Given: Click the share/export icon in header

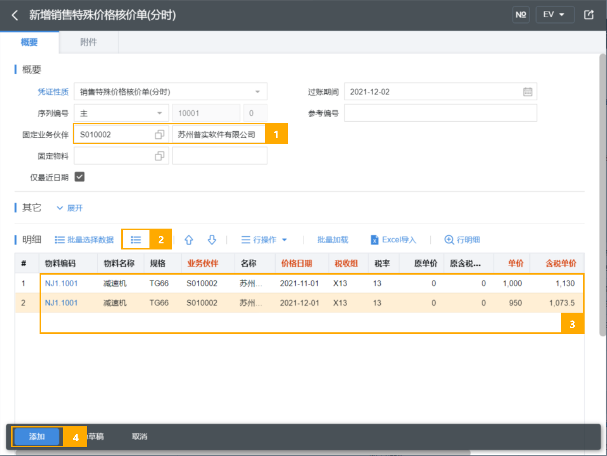Looking at the screenshot, I should [x=589, y=15].
